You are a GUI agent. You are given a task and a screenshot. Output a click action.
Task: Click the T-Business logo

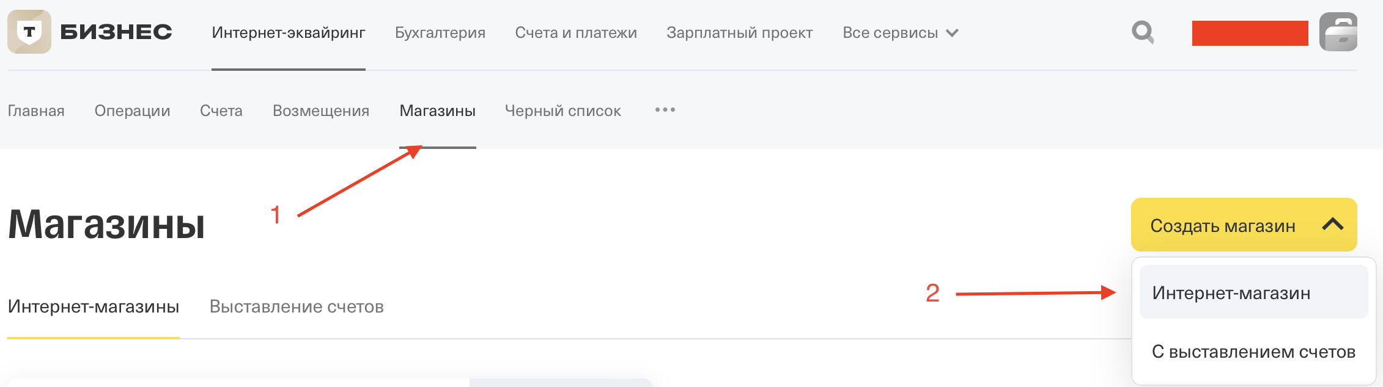coord(89,32)
